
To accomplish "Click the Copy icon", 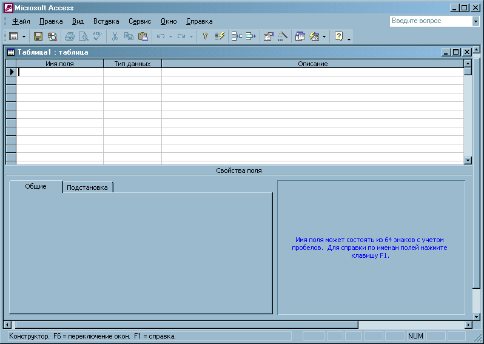I will [129, 36].
